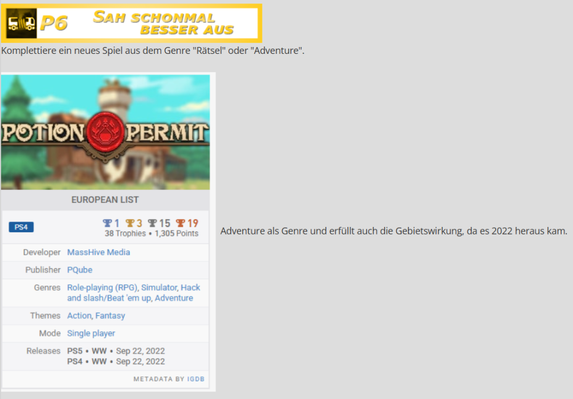Click the 38 Trophies count text
Image resolution: width=573 pixels, height=399 pixels.
tap(125, 233)
